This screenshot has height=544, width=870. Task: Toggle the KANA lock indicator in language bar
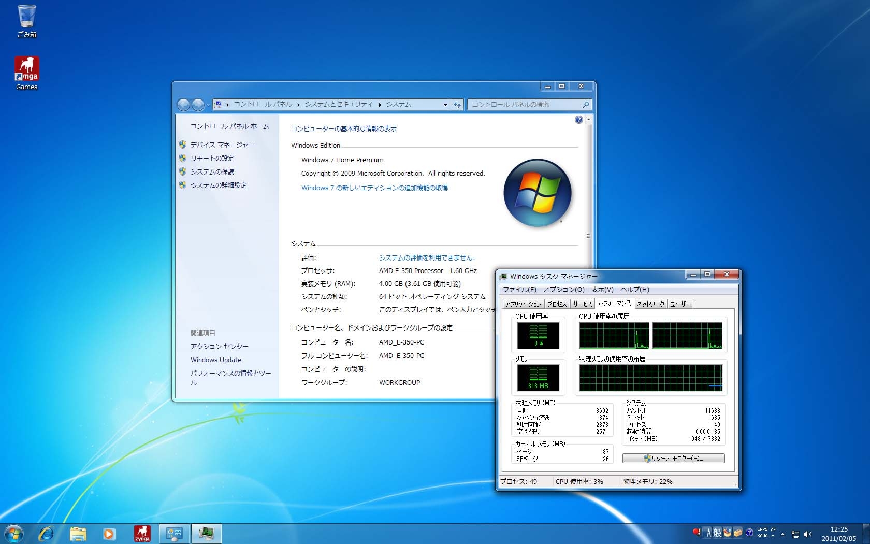point(762,536)
